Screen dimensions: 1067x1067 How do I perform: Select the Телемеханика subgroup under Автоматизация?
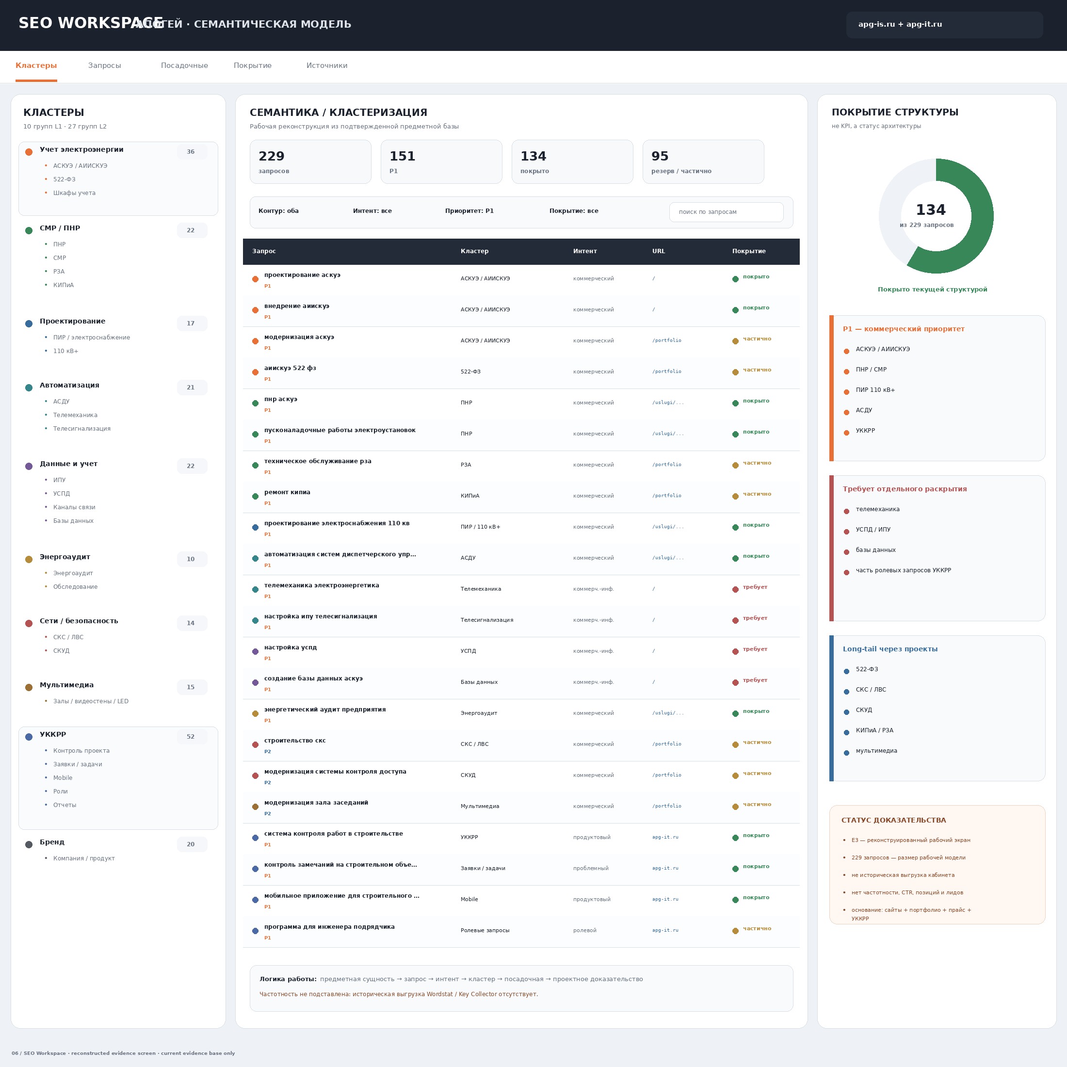[75, 415]
